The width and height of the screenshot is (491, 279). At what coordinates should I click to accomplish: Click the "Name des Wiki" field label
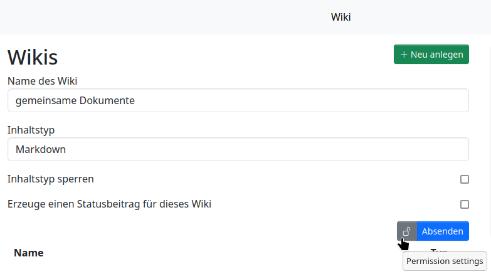point(42,80)
